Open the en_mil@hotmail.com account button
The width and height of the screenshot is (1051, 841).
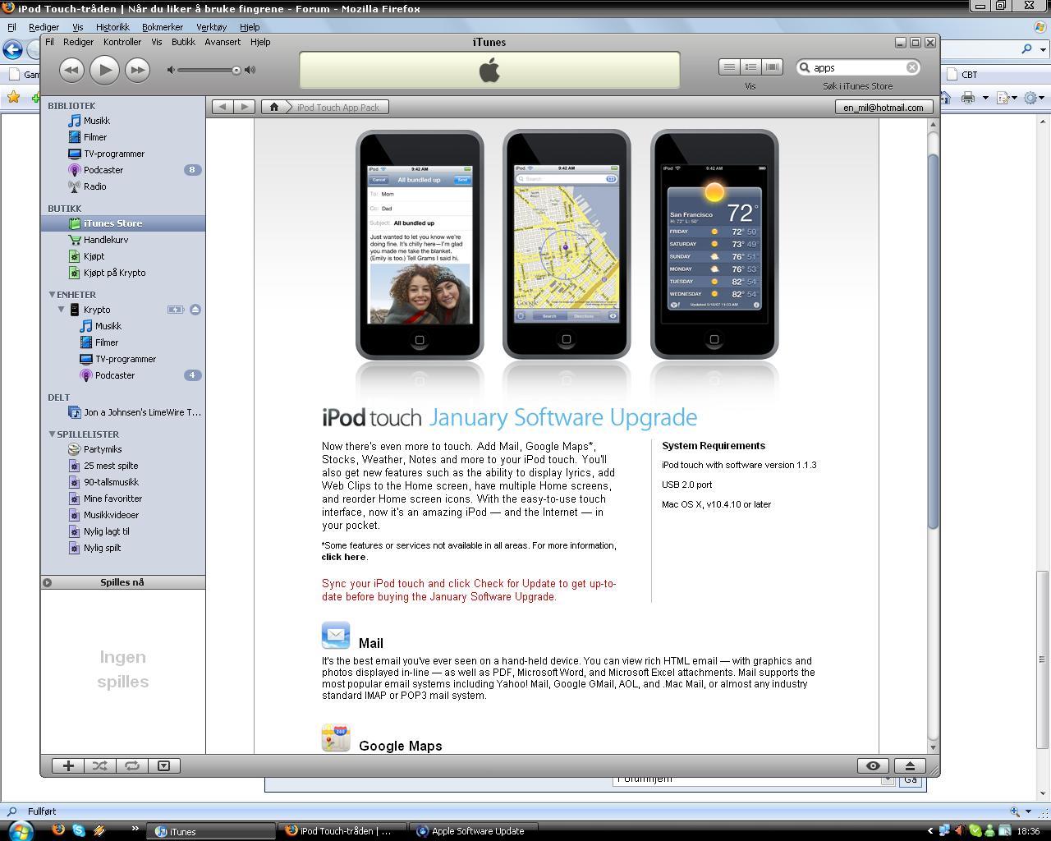coord(883,108)
